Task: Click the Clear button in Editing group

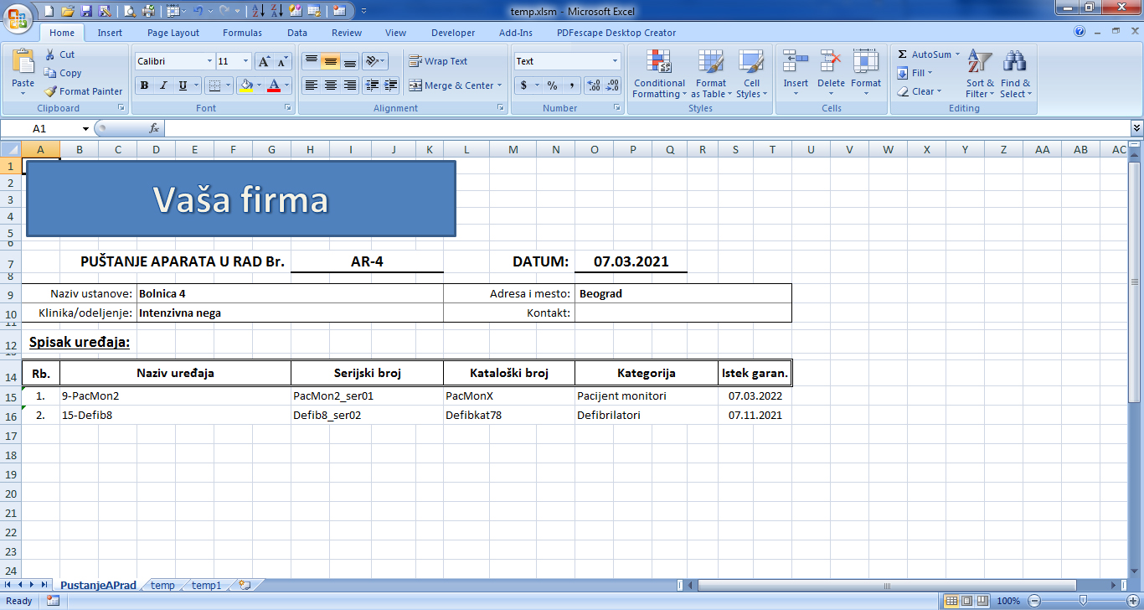Action: pos(919,91)
